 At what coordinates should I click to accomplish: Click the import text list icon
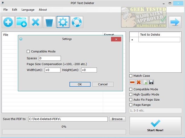145,82
